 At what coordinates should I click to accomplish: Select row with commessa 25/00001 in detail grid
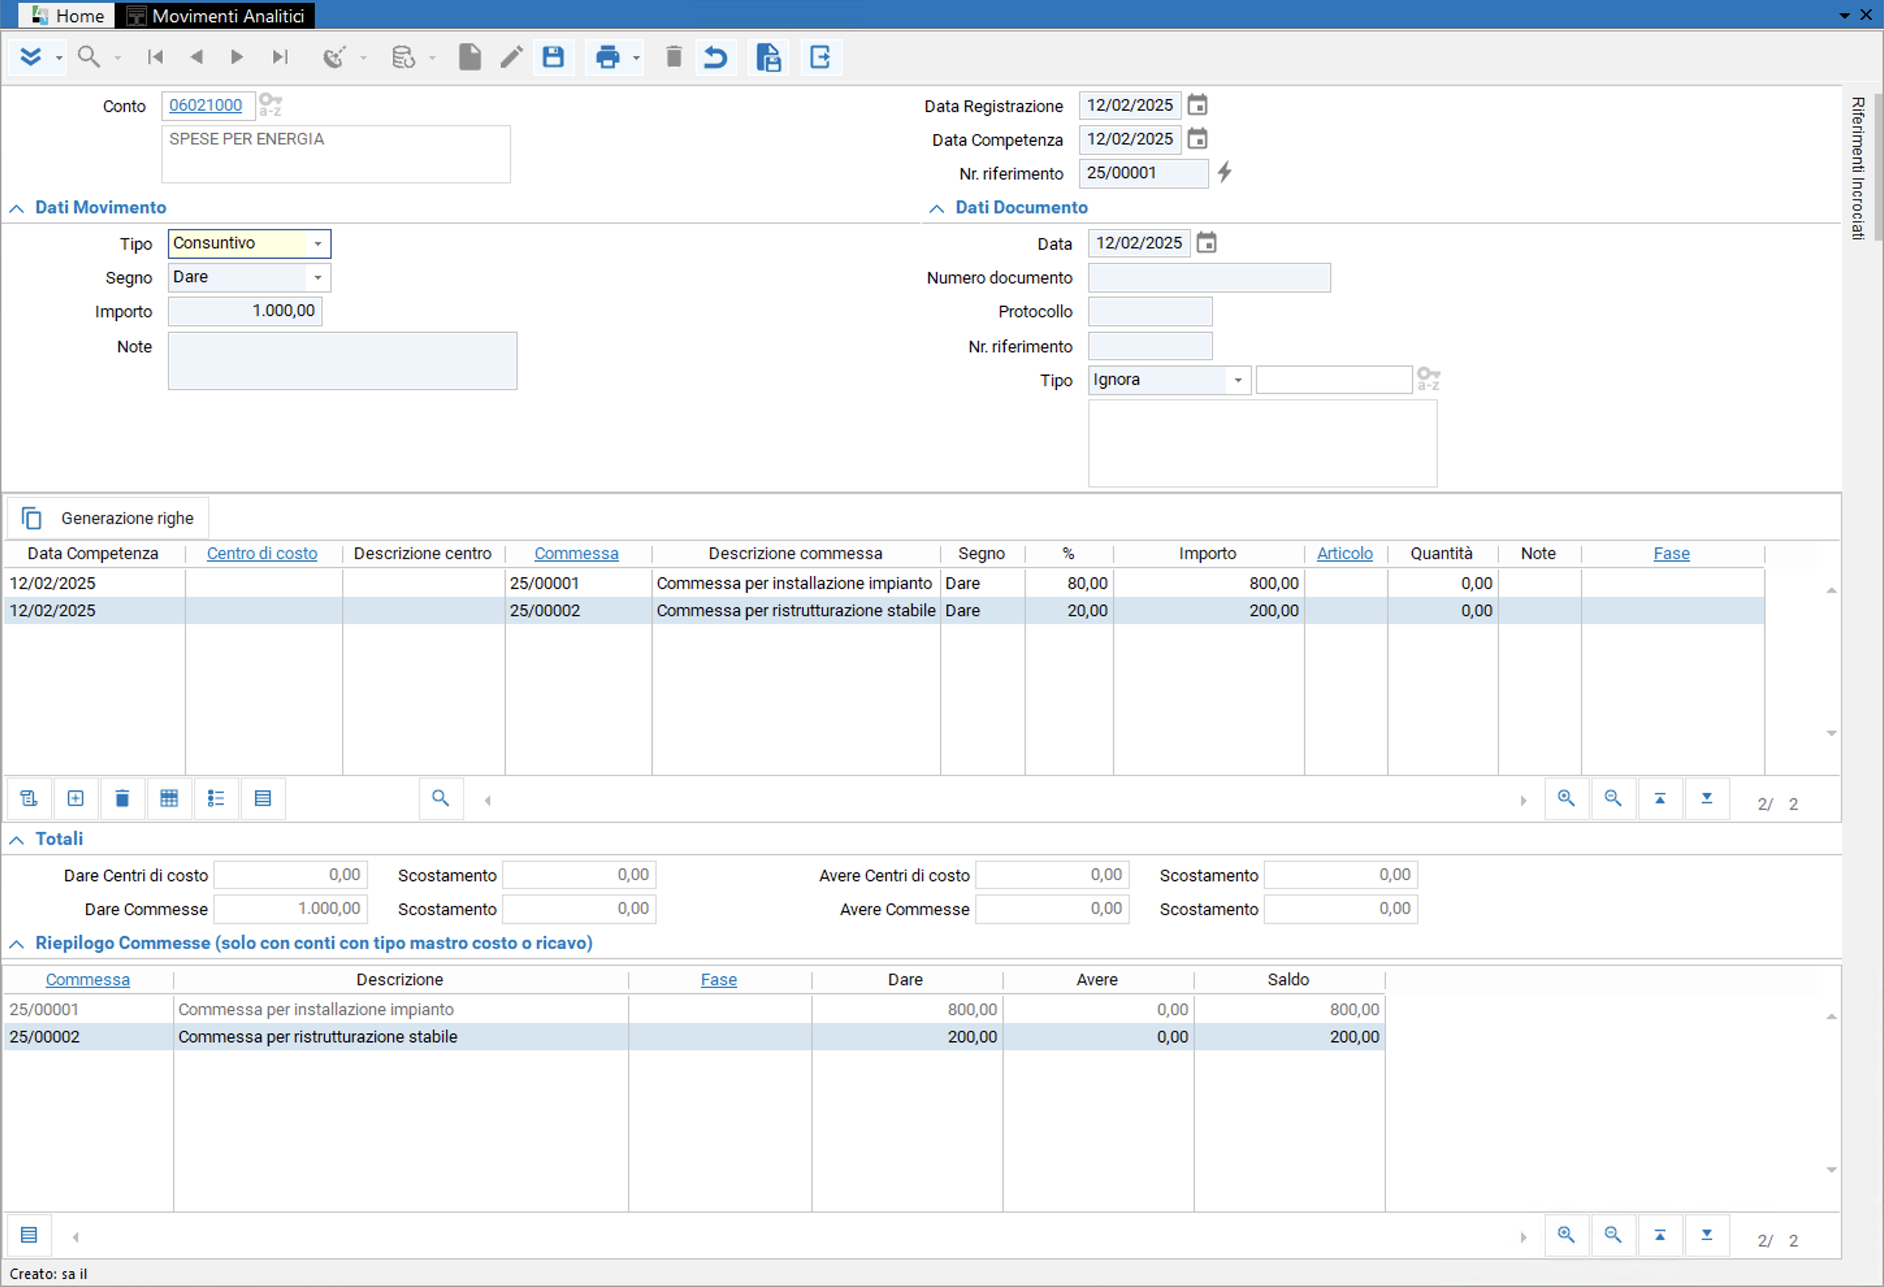[x=883, y=584]
